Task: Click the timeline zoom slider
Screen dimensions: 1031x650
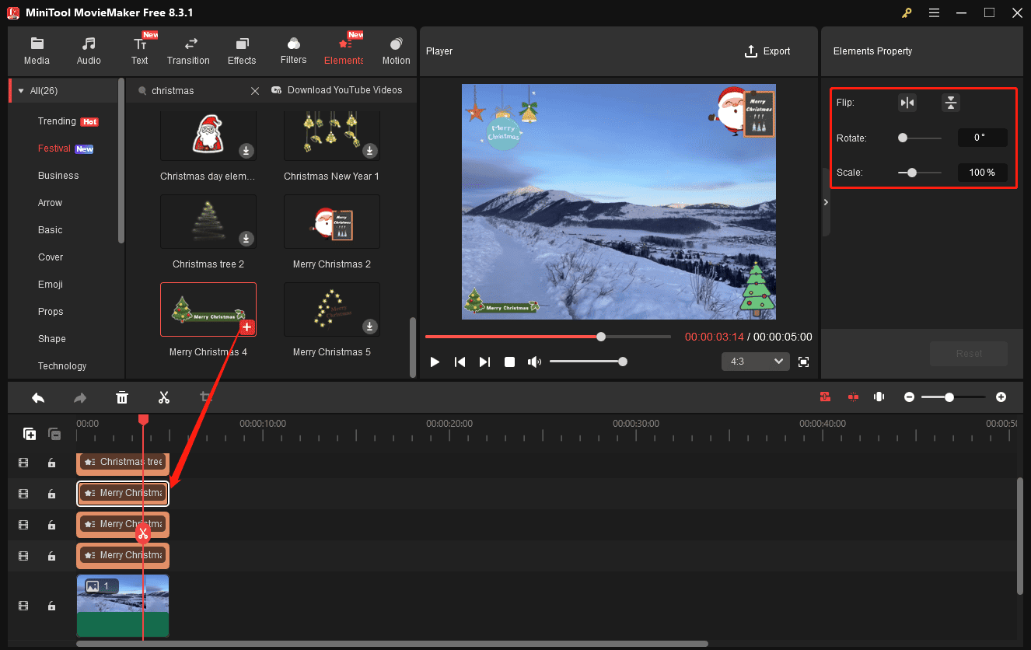Action: point(951,397)
